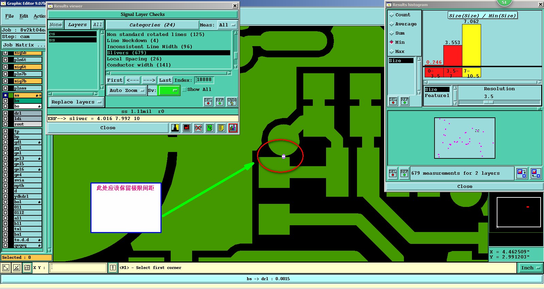Click diagonal arrow coordinate mode icon
Screen dimensions: 544x289
6,268
